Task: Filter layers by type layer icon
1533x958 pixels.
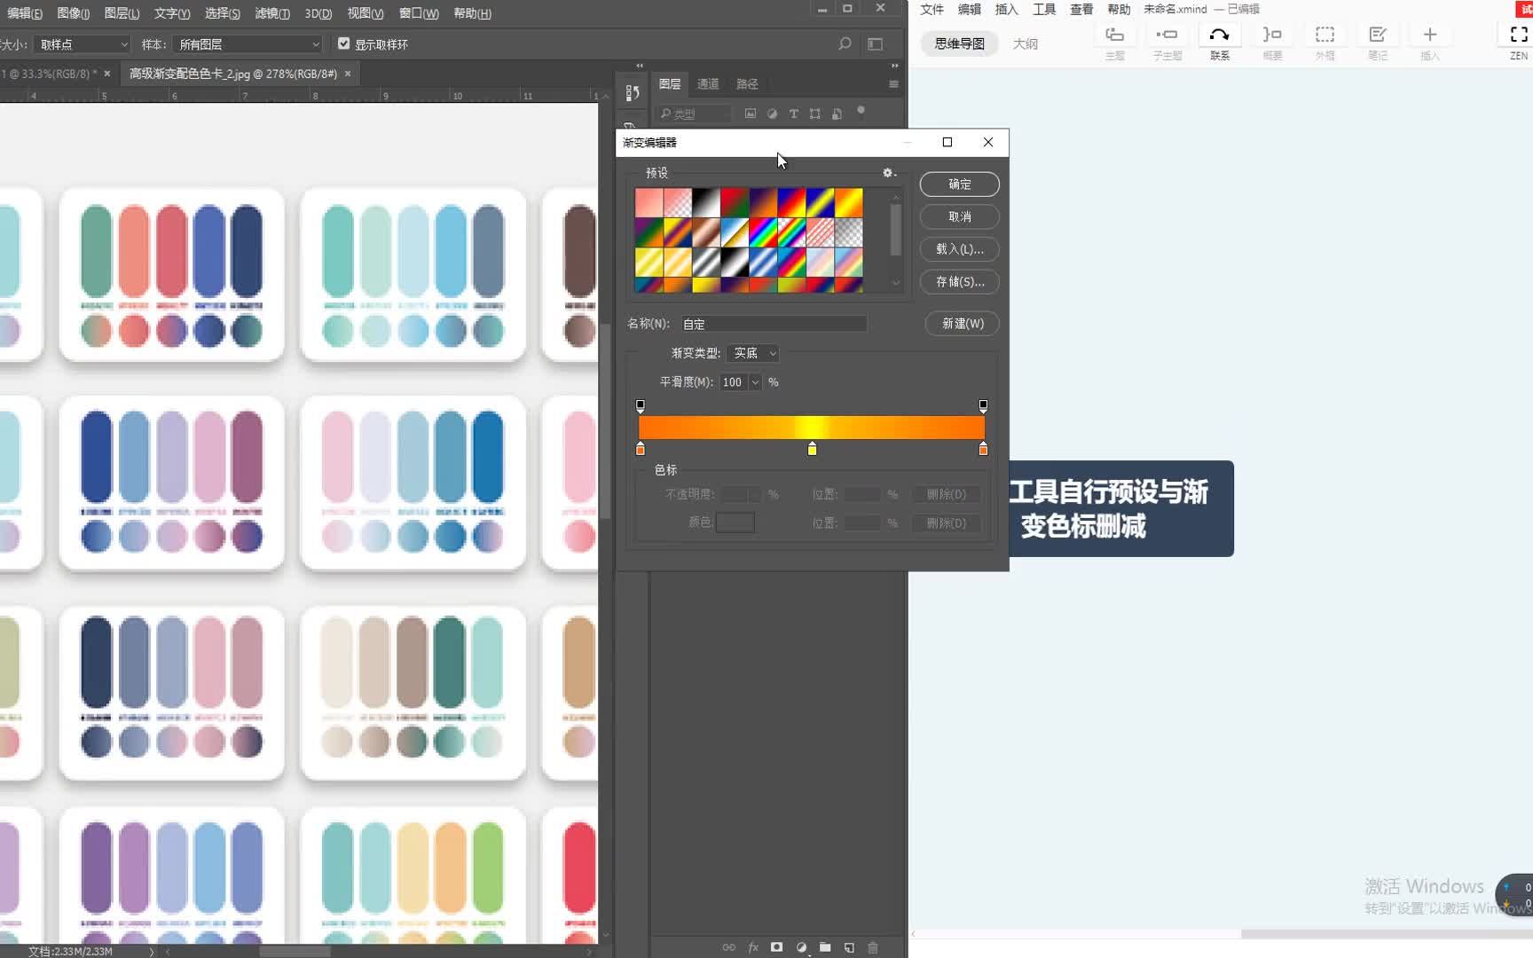Action: coord(793,114)
